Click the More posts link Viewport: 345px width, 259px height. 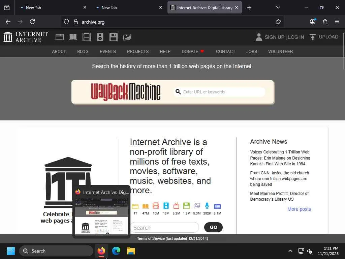pyautogui.click(x=299, y=209)
